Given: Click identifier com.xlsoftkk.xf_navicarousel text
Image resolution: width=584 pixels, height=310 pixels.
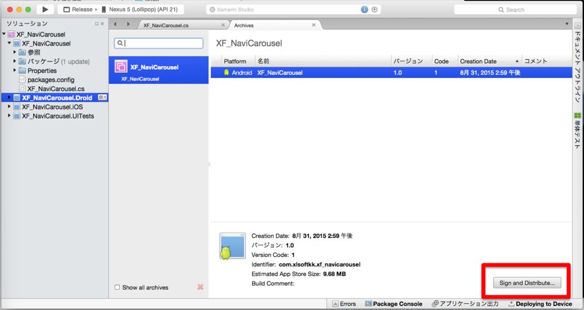Looking at the screenshot, I should (319, 264).
